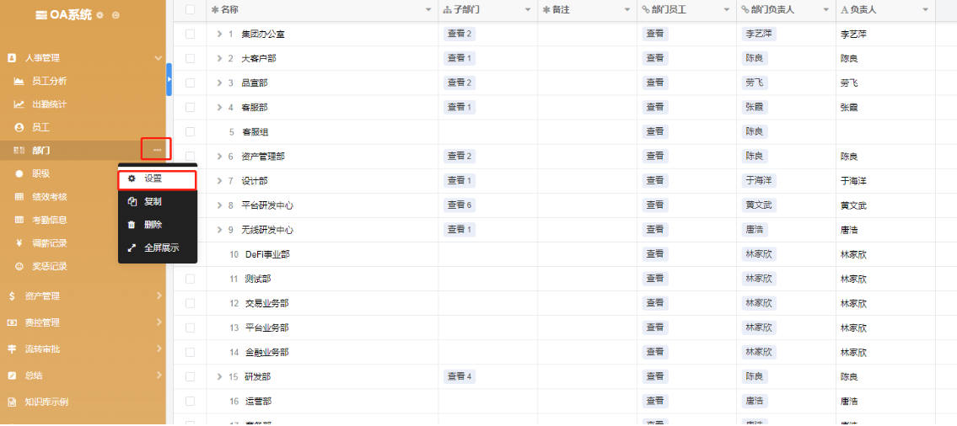Expand the 费控管理 sidebar section

click(x=159, y=322)
